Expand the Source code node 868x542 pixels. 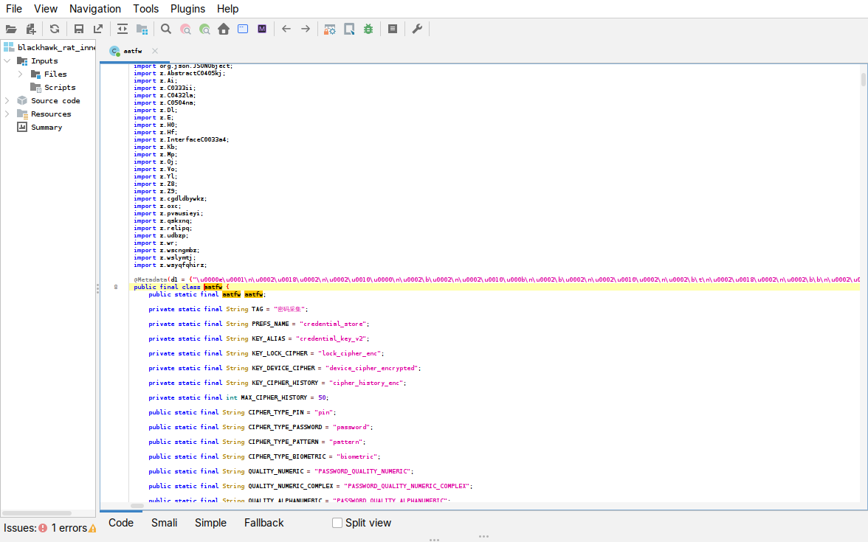pos(7,100)
